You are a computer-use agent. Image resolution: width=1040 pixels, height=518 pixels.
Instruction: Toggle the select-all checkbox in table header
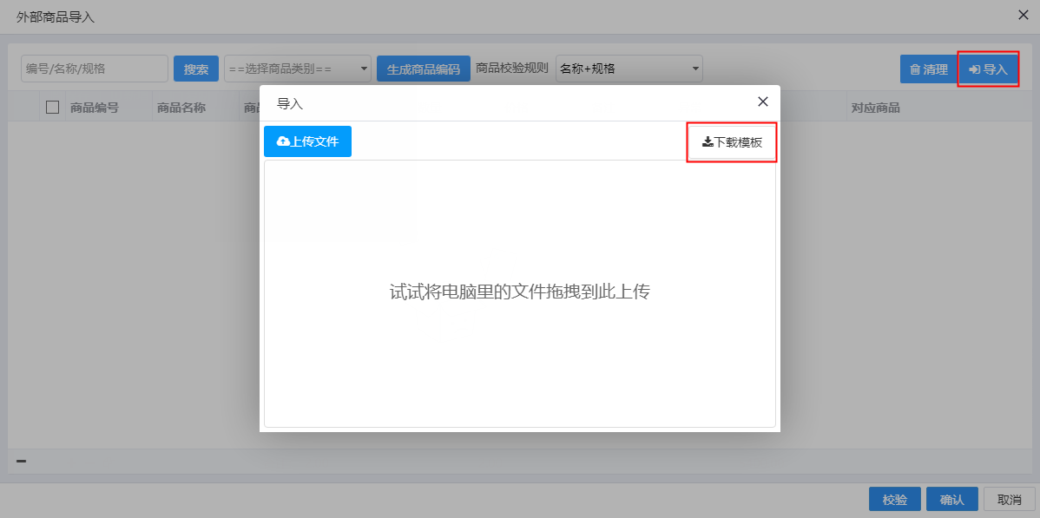pos(52,106)
